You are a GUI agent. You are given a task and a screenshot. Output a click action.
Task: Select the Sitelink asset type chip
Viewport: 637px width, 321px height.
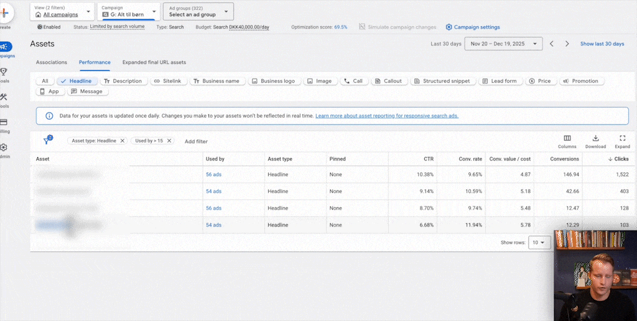tap(167, 81)
